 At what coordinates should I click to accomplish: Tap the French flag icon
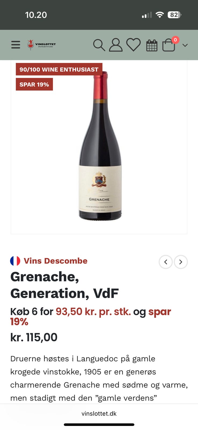[15, 261]
